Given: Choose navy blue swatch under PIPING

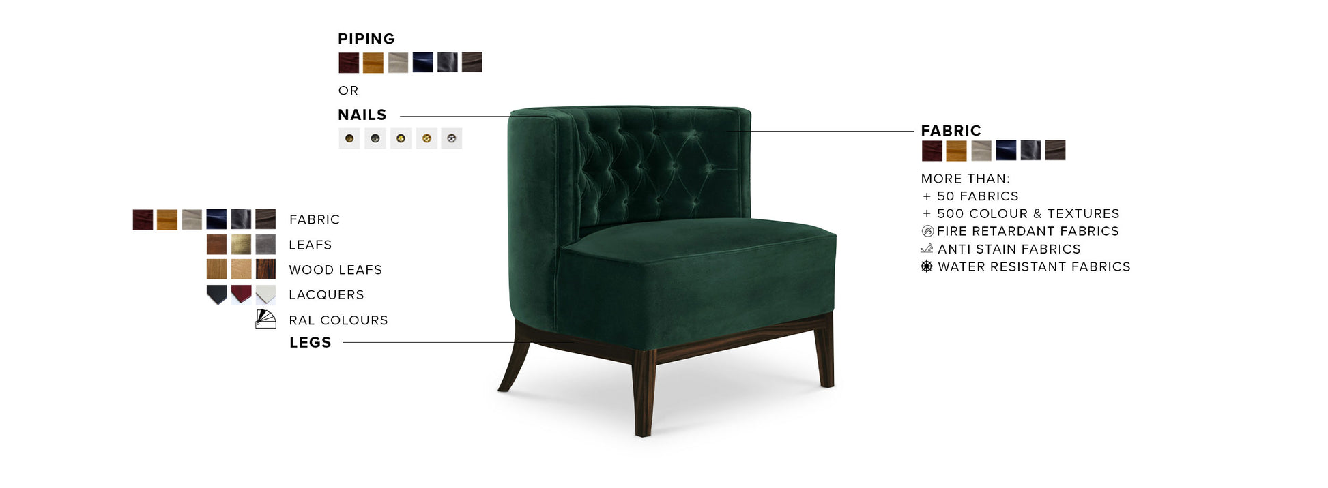Looking at the screenshot, I should pyautogui.click(x=422, y=62).
